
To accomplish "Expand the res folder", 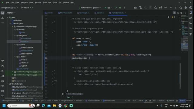I will tap(10, 78).
